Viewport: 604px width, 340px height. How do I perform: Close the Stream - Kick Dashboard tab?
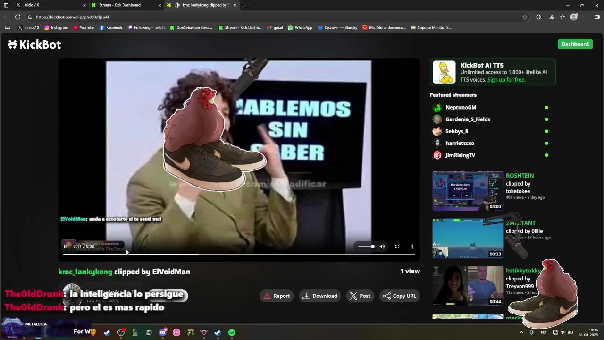tap(159, 5)
